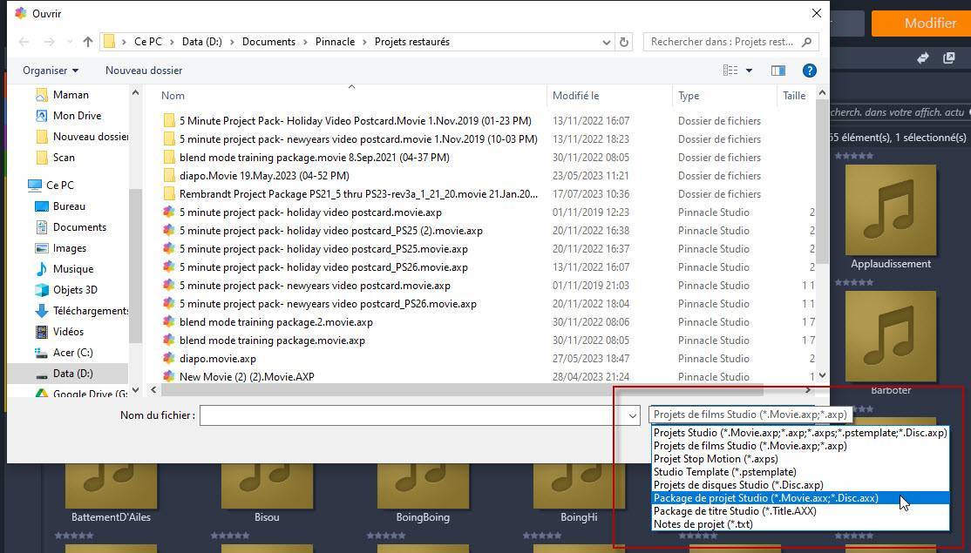Screen dimensions: 971x553
Task: Choose Projets Studio file filter option
Action: pos(800,433)
